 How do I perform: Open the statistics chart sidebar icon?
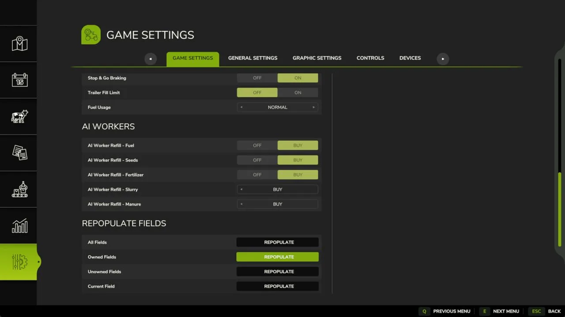pos(19,225)
